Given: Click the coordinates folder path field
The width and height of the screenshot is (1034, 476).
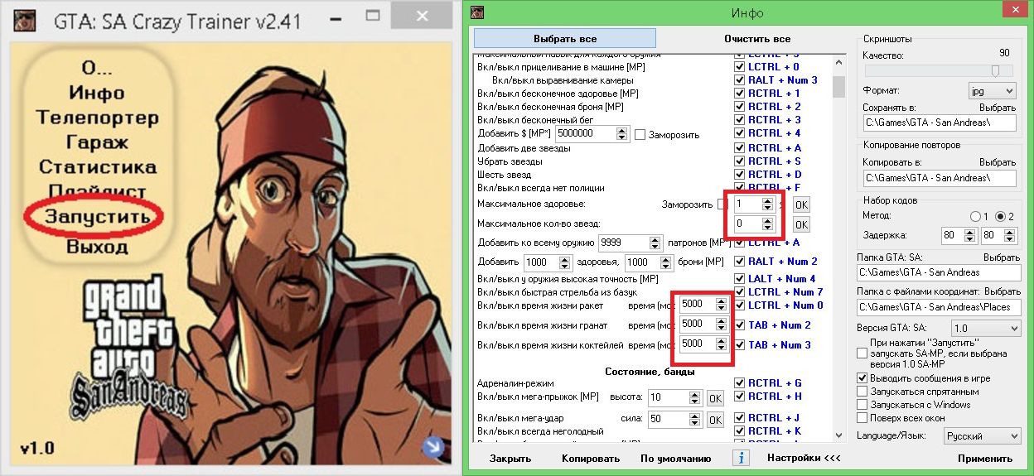Looking at the screenshot, I should pos(940,308).
